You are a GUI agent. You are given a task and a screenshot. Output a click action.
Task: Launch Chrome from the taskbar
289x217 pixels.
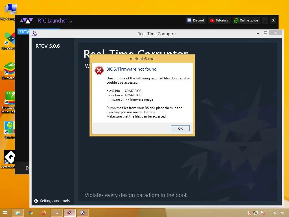31,213
